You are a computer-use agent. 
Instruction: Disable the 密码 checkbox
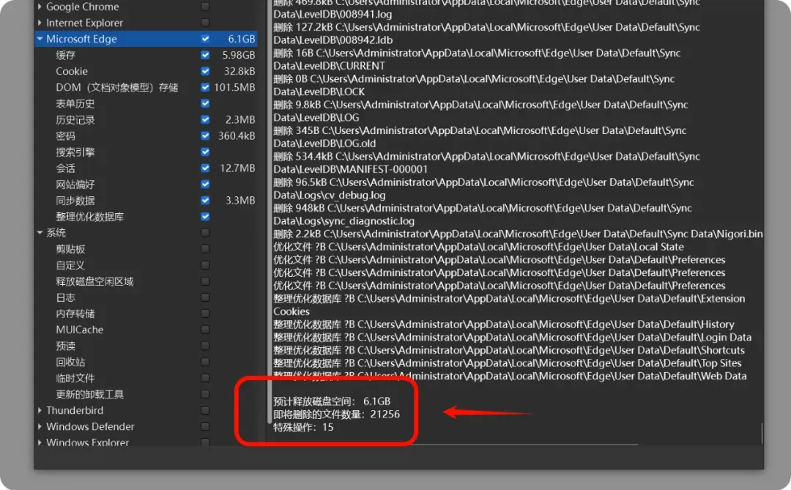[205, 136]
